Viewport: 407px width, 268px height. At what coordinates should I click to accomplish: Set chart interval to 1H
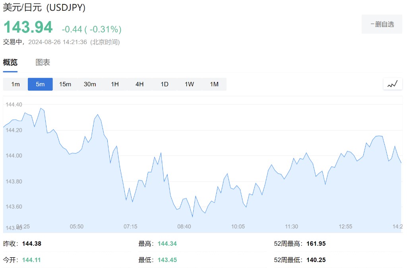coord(115,84)
